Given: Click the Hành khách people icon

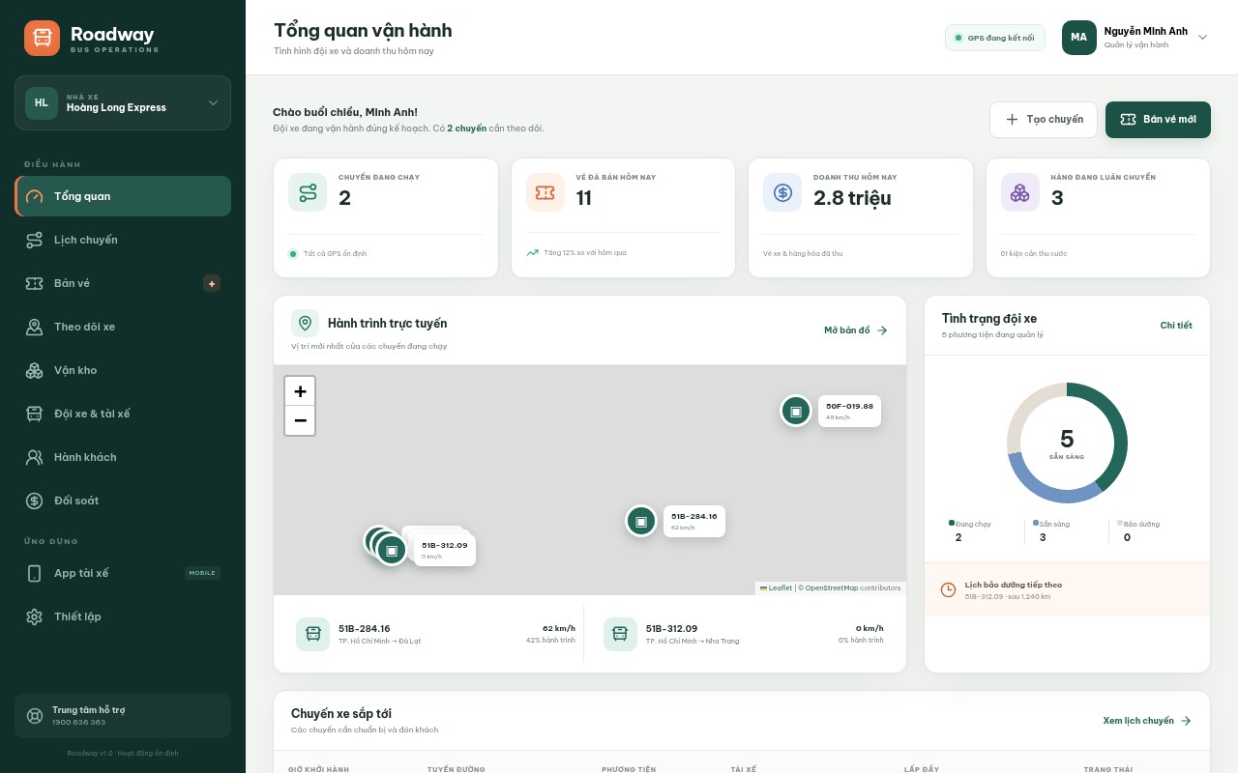Looking at the screenshot, I should point(35,457).
